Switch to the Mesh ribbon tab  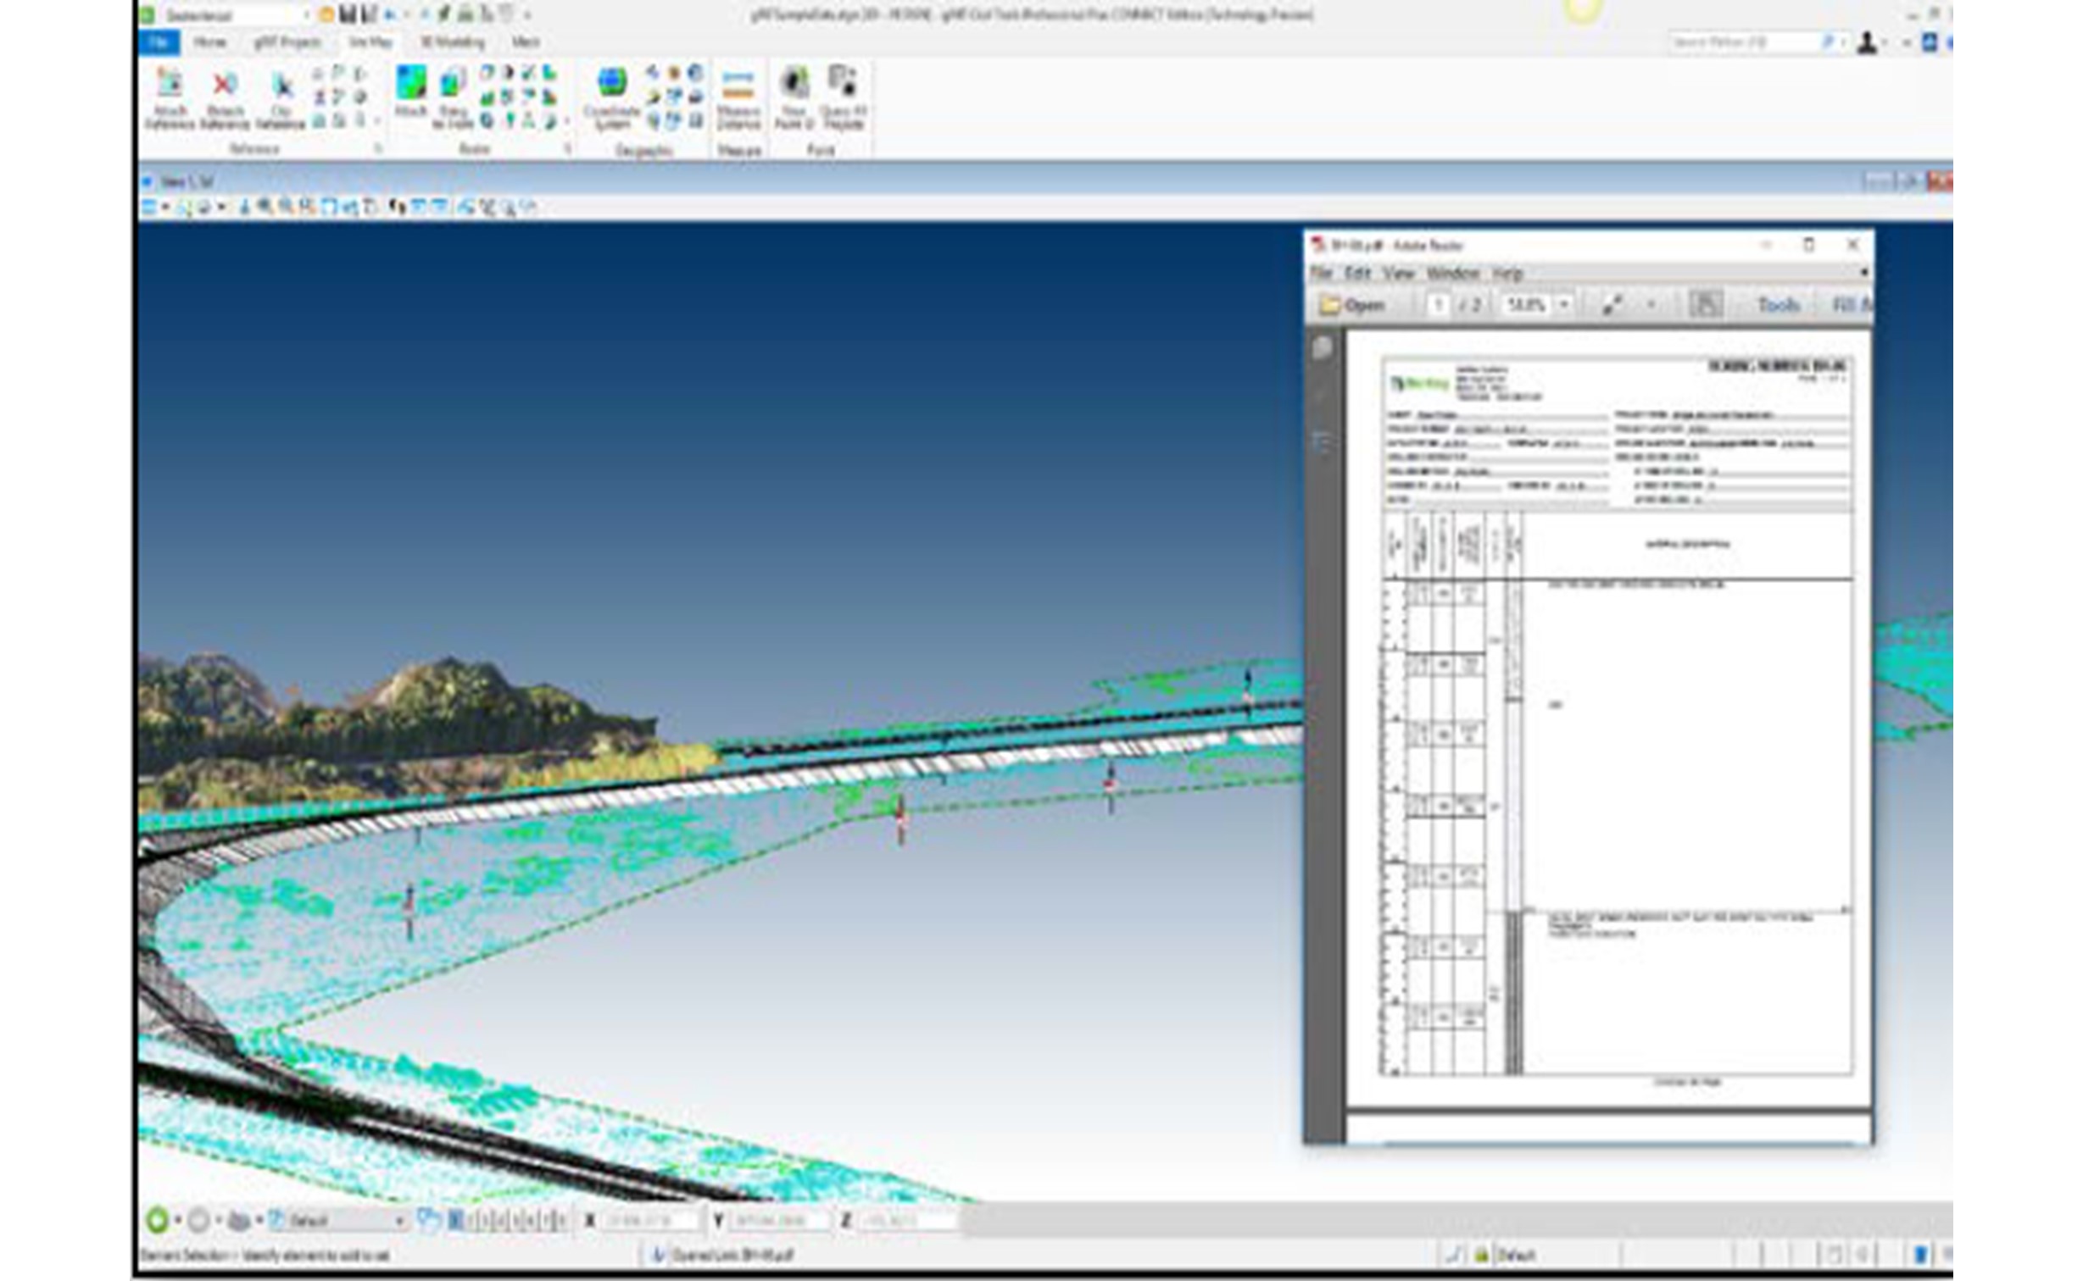pos(526,42)
